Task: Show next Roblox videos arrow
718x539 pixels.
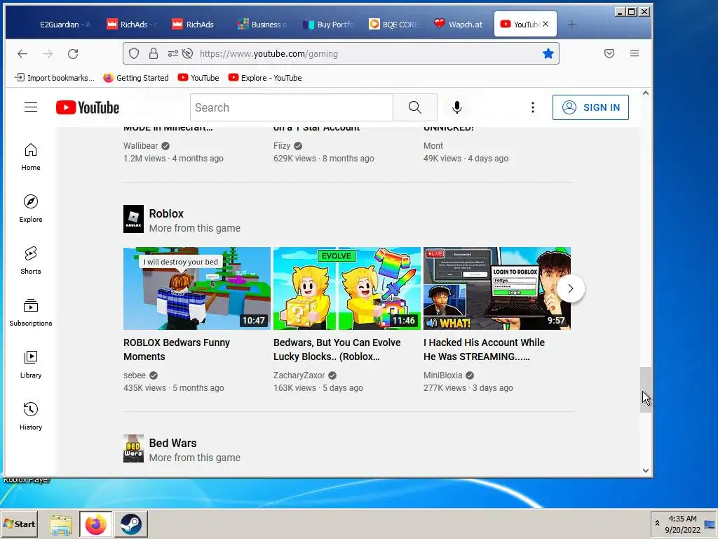Action: coord(571,288)
